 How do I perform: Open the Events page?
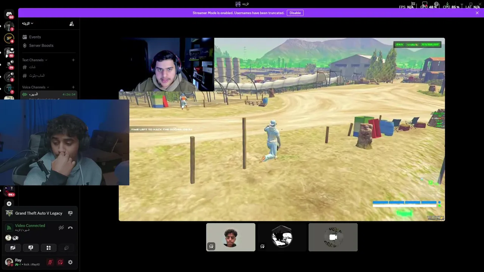[x=49, y=37]
